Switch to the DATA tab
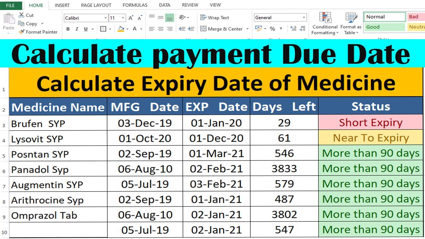Image resolution: width=425 pixels, height=239 pixels. [x=165, y=5]
